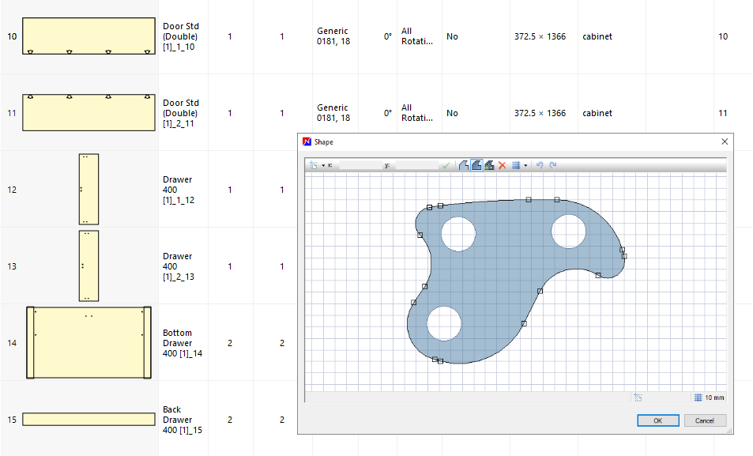Click the lower-left circular hole in shape
This screenshot has width=753, height=456.
[x=444, y=323]
